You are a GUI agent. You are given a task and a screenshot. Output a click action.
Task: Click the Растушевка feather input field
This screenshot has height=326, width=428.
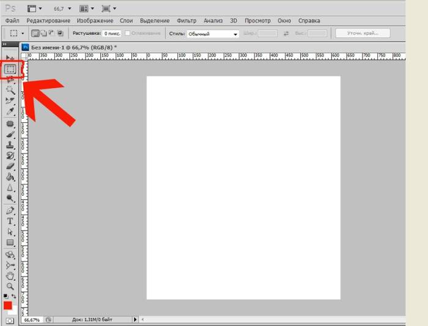pyautogui.click(x=111, y=34)
